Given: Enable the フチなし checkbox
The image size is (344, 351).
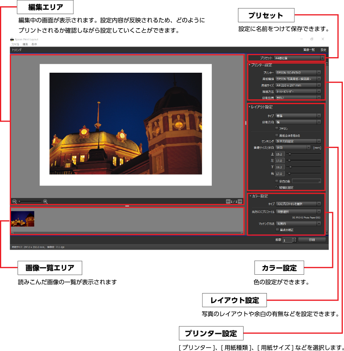Looking at the screenshot, I should pos(277,128).
